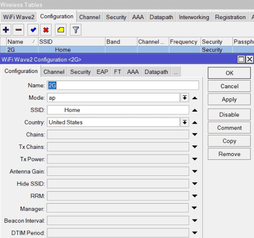Switch to the WiFi Wave2 tab
This screenshot has height=238, width=254.
click(x=19, y=17)
